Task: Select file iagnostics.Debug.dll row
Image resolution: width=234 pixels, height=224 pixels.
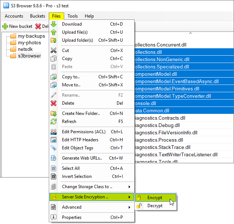Action: (x=184, y=125)
